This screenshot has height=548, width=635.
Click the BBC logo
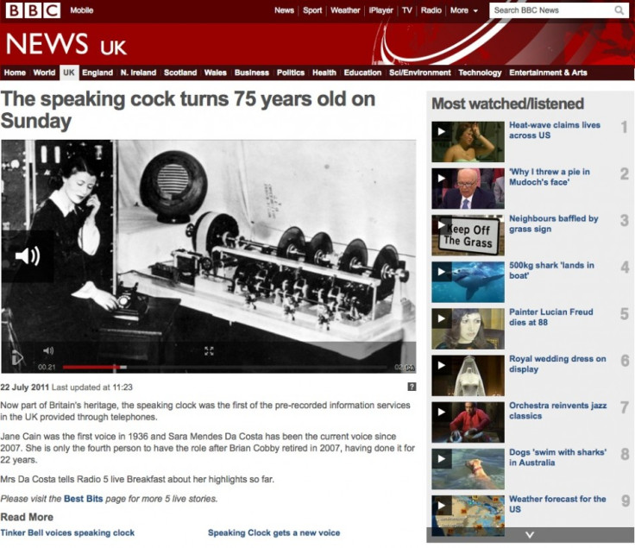(x=33, y=10)
